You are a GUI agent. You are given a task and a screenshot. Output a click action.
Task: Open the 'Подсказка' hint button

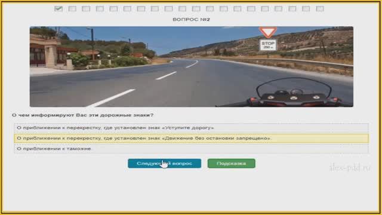[231, 163]
